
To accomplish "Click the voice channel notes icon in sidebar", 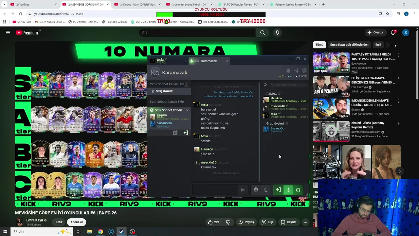I will [x=175, y=133].
